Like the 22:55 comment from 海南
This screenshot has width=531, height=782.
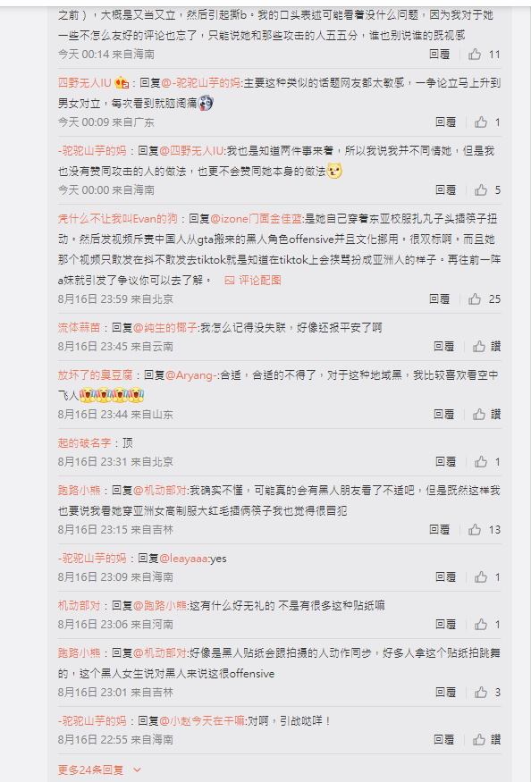click(x=479, y=738)
